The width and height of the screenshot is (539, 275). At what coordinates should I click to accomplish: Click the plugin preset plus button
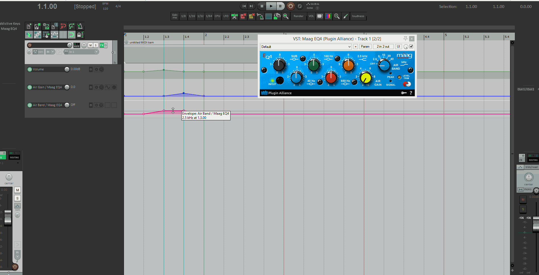(356, 47)
